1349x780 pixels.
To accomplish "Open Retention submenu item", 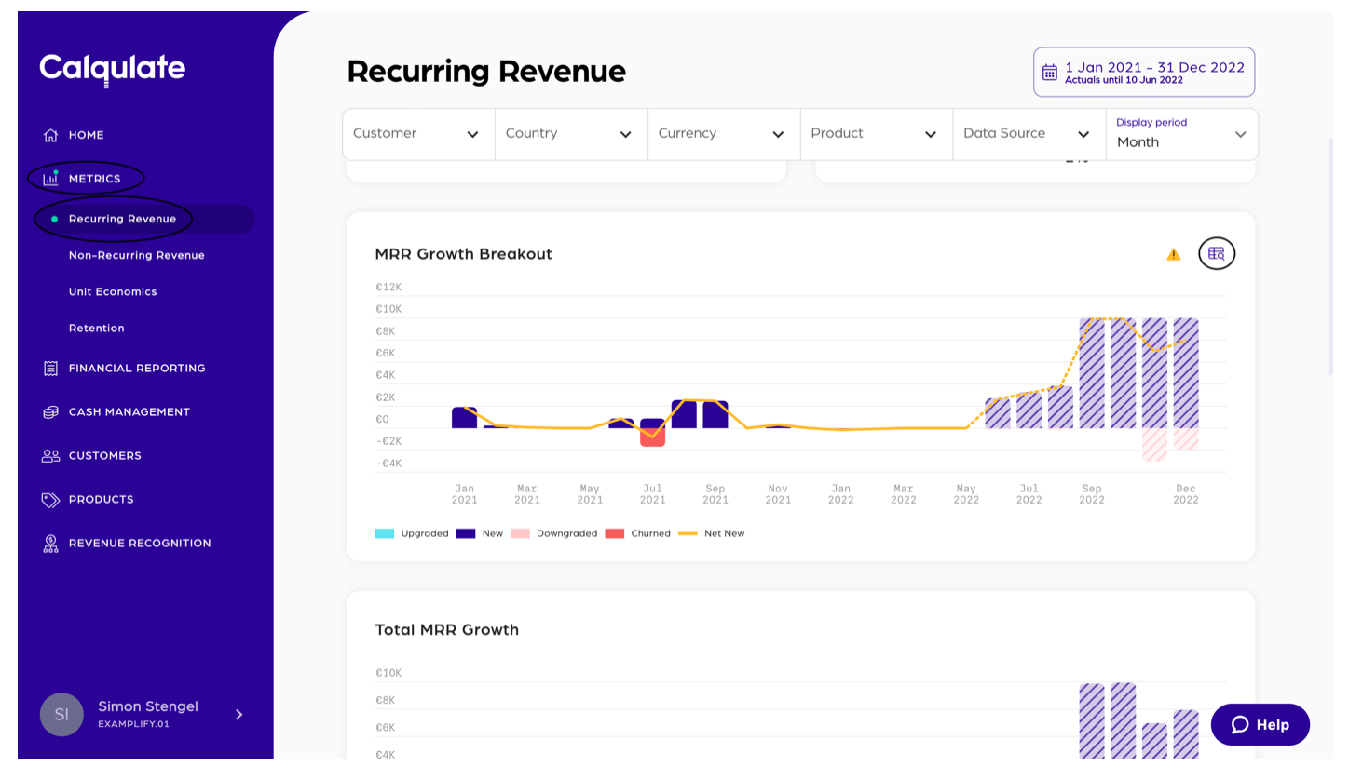I will tap(97, 328).
